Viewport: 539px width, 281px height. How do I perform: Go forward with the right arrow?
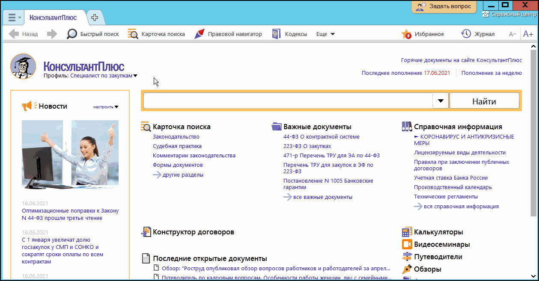tap(52, 34)
